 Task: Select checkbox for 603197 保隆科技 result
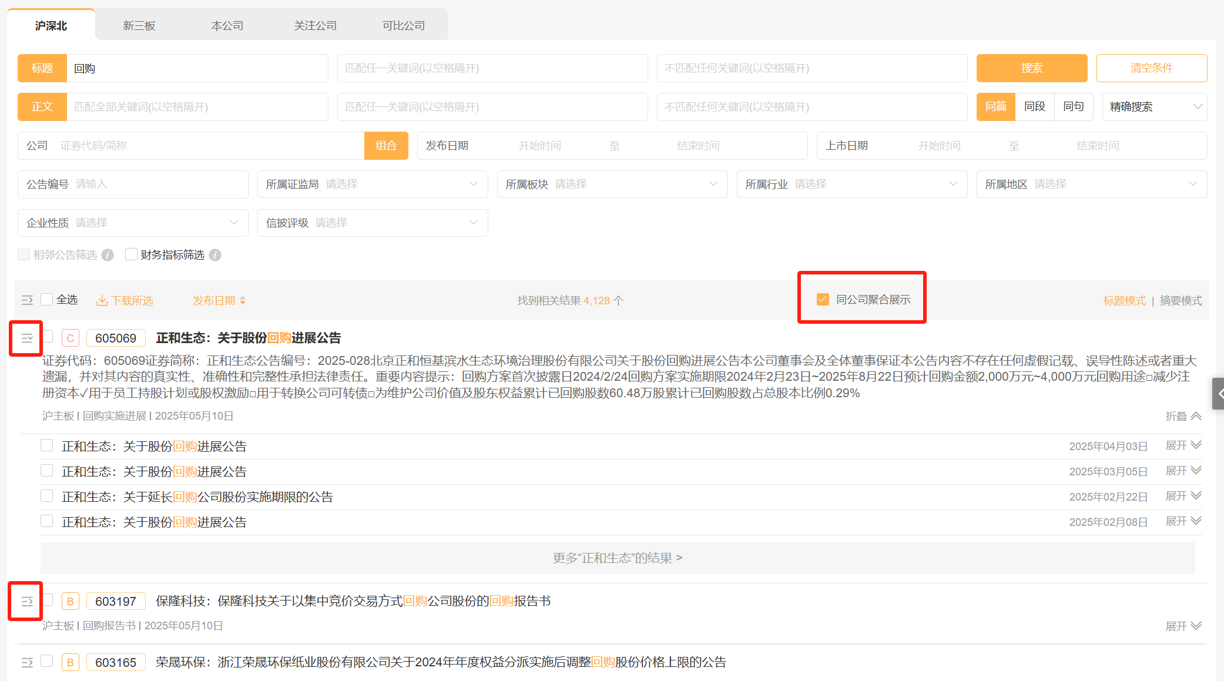[49, 600]
